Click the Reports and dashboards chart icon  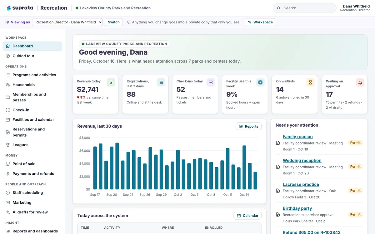[x=8, y=231]
